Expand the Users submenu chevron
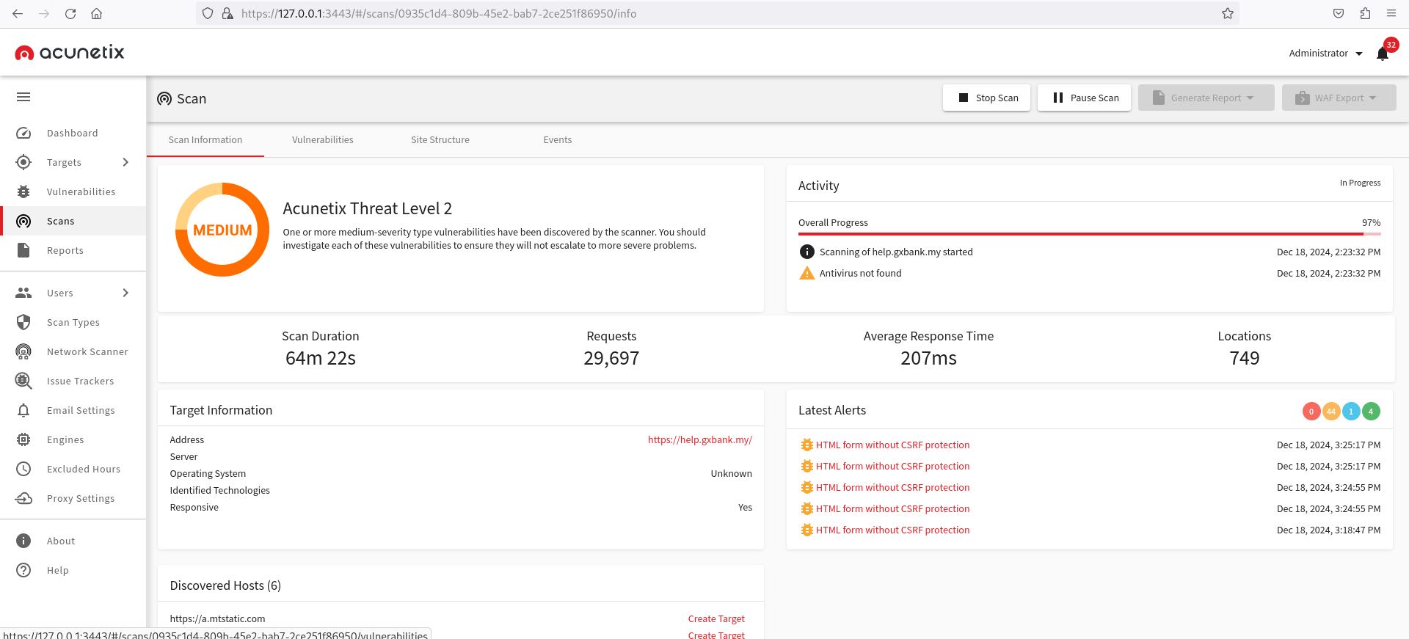The width and height of the screenshot is (1409, 639). pyautogui.click(x=125, y=293)
